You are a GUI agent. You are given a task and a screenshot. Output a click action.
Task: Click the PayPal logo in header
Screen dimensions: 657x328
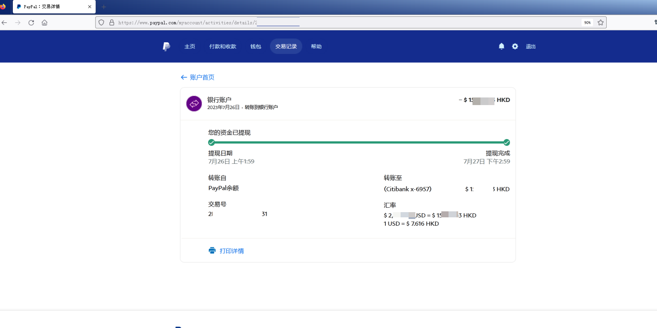point(167,47)
